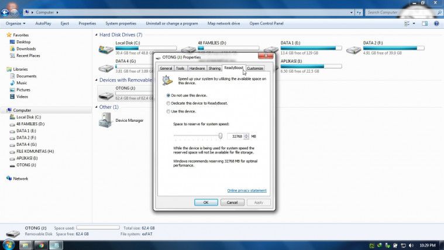The width and height of the screenshot is (444, 250).
Task: Switch to the Tools tab
Action: pos(180,69)
